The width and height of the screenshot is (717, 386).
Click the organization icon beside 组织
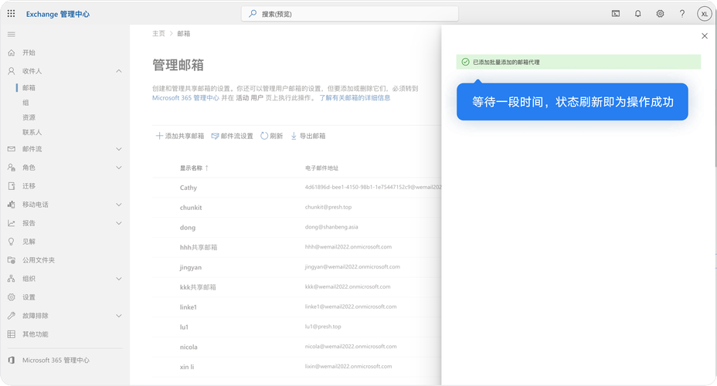[12, 279]
